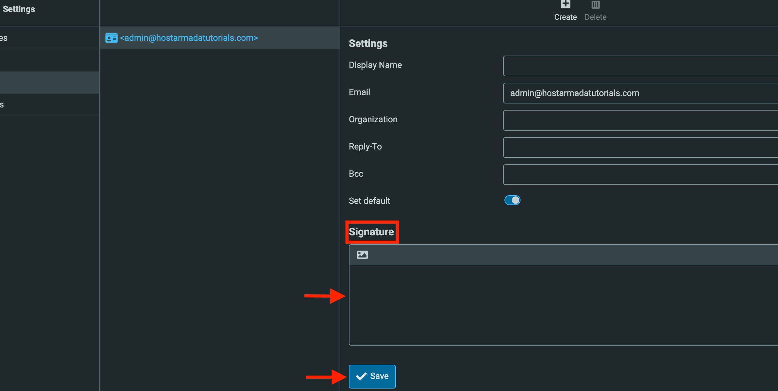The width and height of the screenshot is (778, 391).
Task: Save the identity settings
Action: pyautogui.click(x=372, y=376)
